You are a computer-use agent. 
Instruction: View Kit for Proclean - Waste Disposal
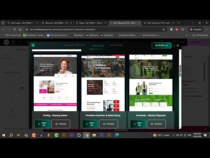[x=138, y=124]
